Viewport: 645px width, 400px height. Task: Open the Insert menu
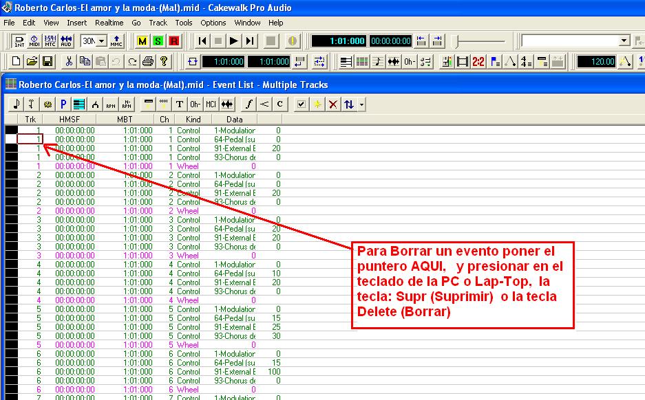point(77,23)
